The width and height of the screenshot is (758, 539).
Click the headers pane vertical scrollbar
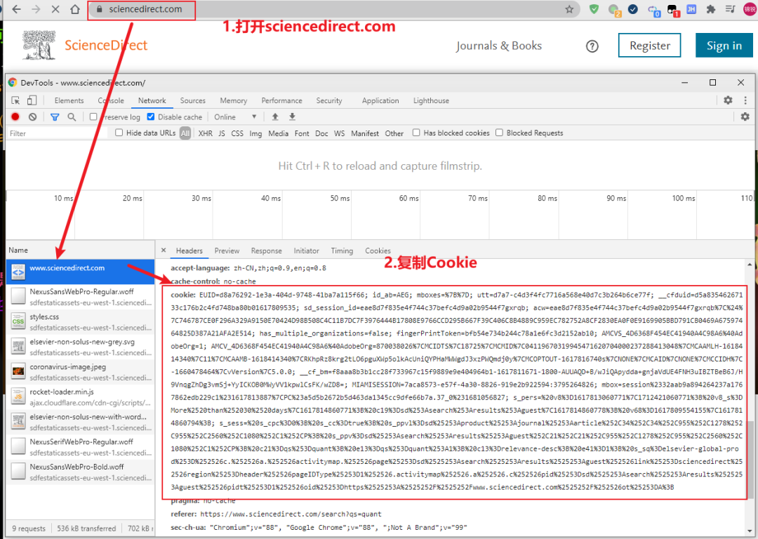tap(750, 459)
